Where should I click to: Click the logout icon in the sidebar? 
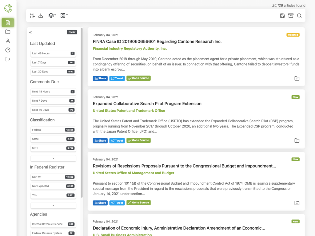(8, 59)
